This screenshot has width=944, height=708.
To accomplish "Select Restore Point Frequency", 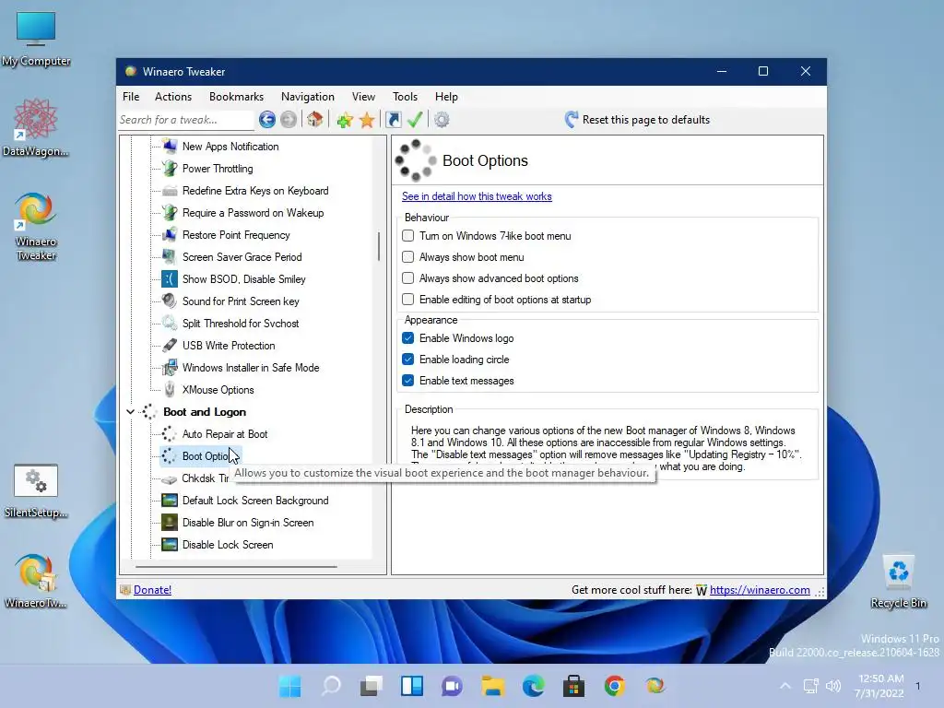I will click(236, 235).
